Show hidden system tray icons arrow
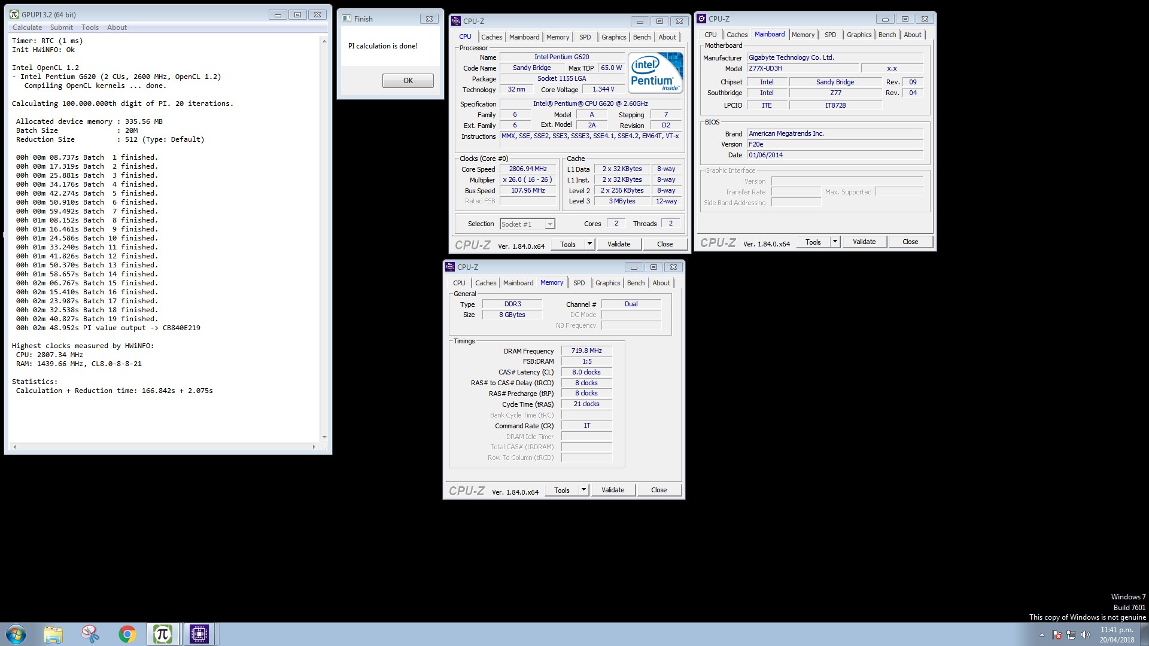 pos(1042,635)
